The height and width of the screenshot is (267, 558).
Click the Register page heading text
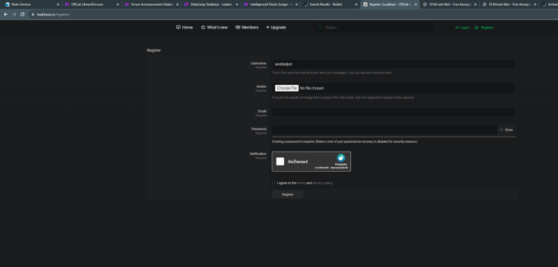154,51
